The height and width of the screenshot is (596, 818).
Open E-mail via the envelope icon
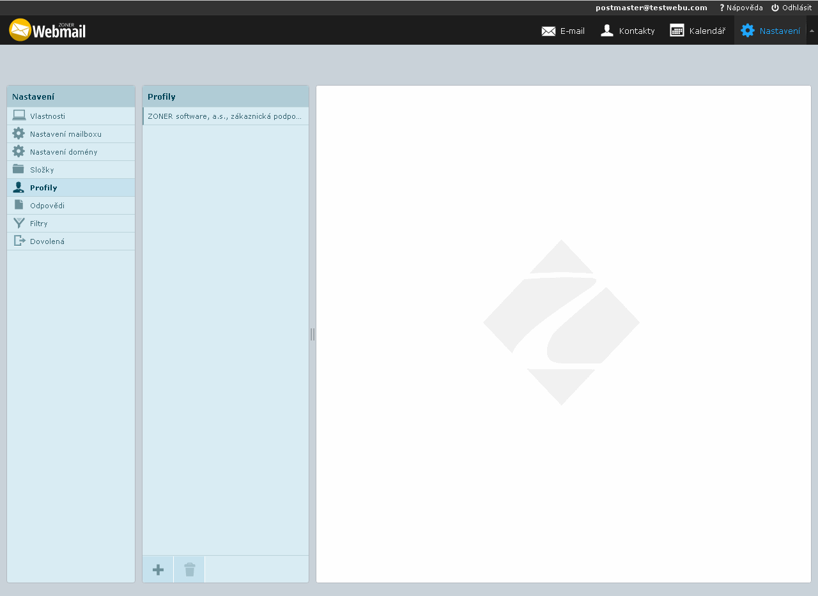click(548, 31)
